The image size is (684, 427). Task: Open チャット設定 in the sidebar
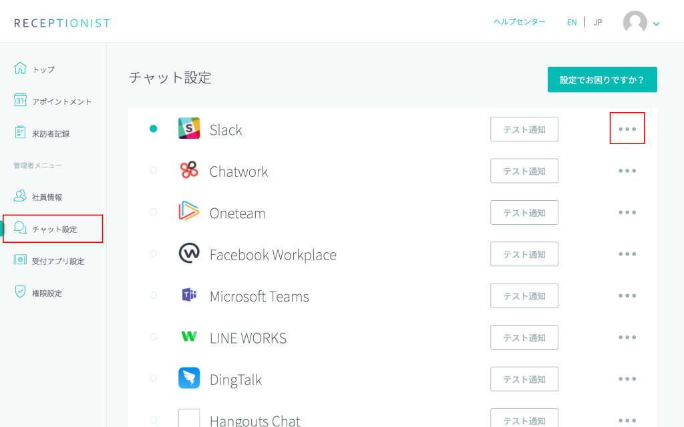coord(54,229)
